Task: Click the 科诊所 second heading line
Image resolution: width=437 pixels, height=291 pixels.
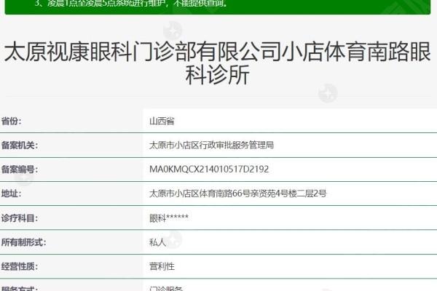Action: pos(217,75)
